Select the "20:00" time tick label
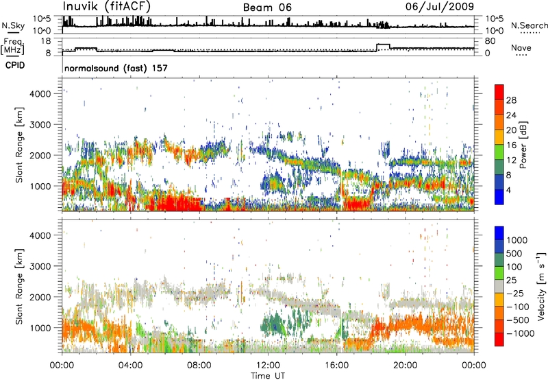Viewport: 548px width, 380px height. point(405,366)
